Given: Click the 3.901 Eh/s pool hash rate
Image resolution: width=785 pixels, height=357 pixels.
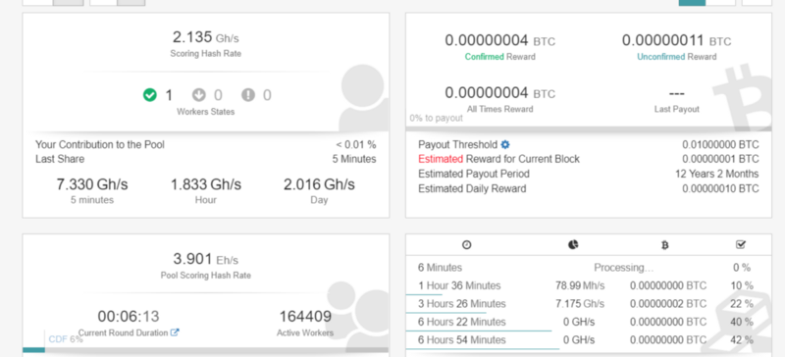Looking at the screenshot, I should click(206, 259).
